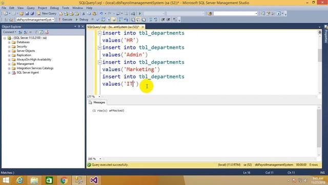Expand the Management folder
Viewport: 328px width, 185px height.
(9, 64)
